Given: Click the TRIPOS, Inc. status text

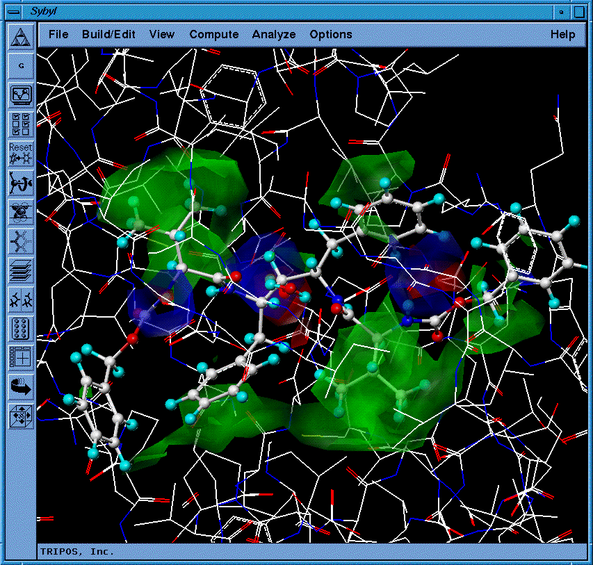Looking at the screenshot, I should tap(77, 551).
